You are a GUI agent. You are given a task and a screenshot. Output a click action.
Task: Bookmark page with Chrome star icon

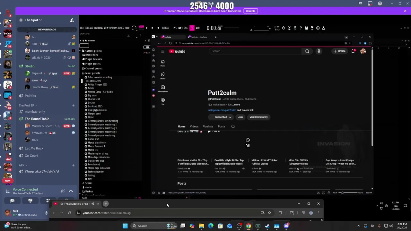269,213
